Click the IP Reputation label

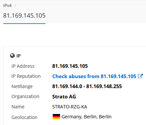point(26,76)
